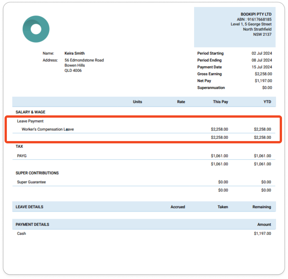Click the Rate column header
Screen dimensions: 288x279
click(181, 102)
